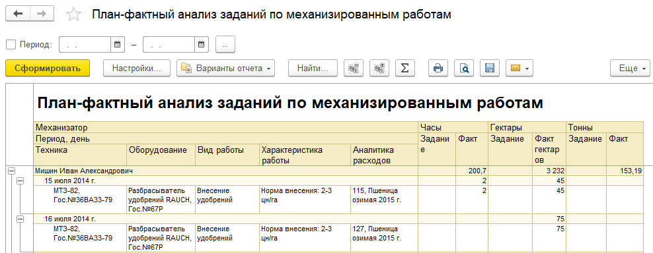Viewport: 653px width, 253px height.
Task: Open the Варианты отчета dropdown
Action: tap(226, 68)
